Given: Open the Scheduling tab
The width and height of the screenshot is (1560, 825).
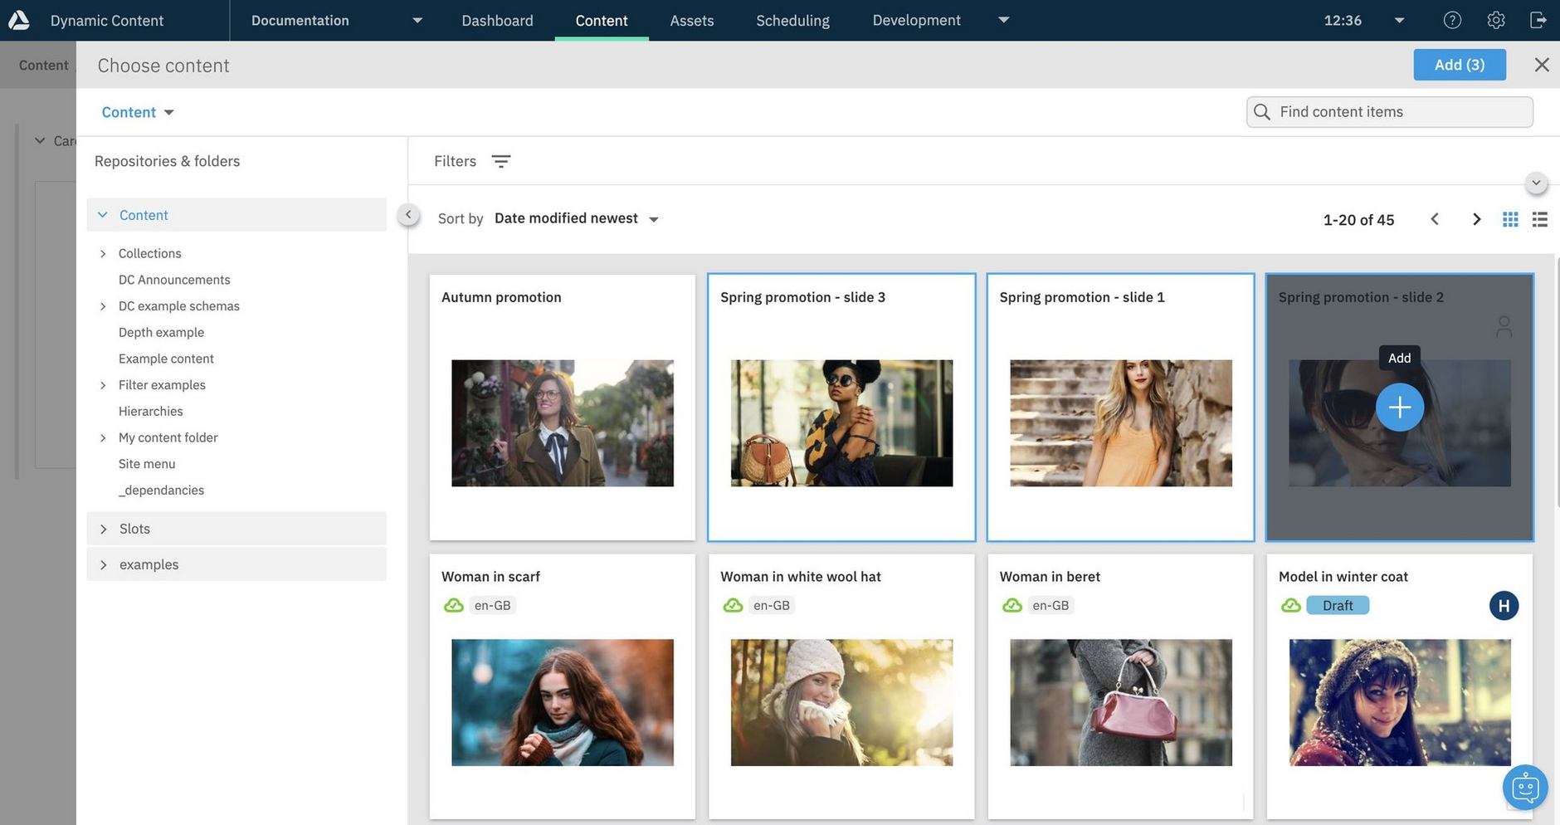Looking at the screenshot, I should 792,20.
